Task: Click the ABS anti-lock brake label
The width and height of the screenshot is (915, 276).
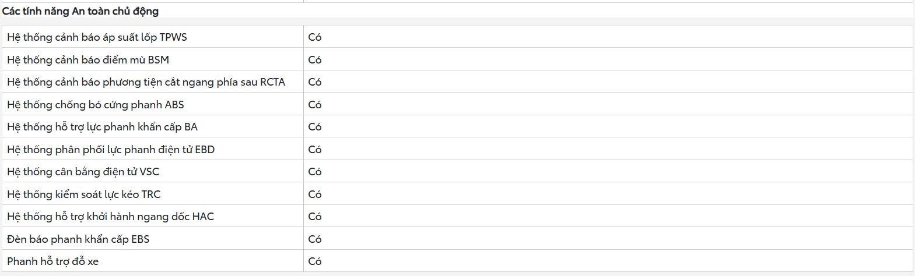Action: pos(96,104)
